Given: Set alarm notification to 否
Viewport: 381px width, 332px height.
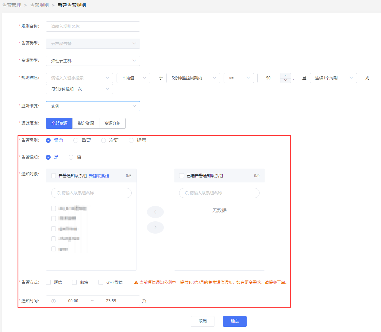Looking at the screenshot, I should pos(71,157).
